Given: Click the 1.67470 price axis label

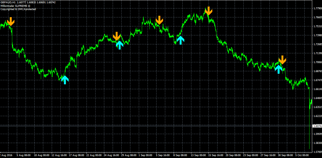Looking at the screenshot, I should tap(317, 80).
